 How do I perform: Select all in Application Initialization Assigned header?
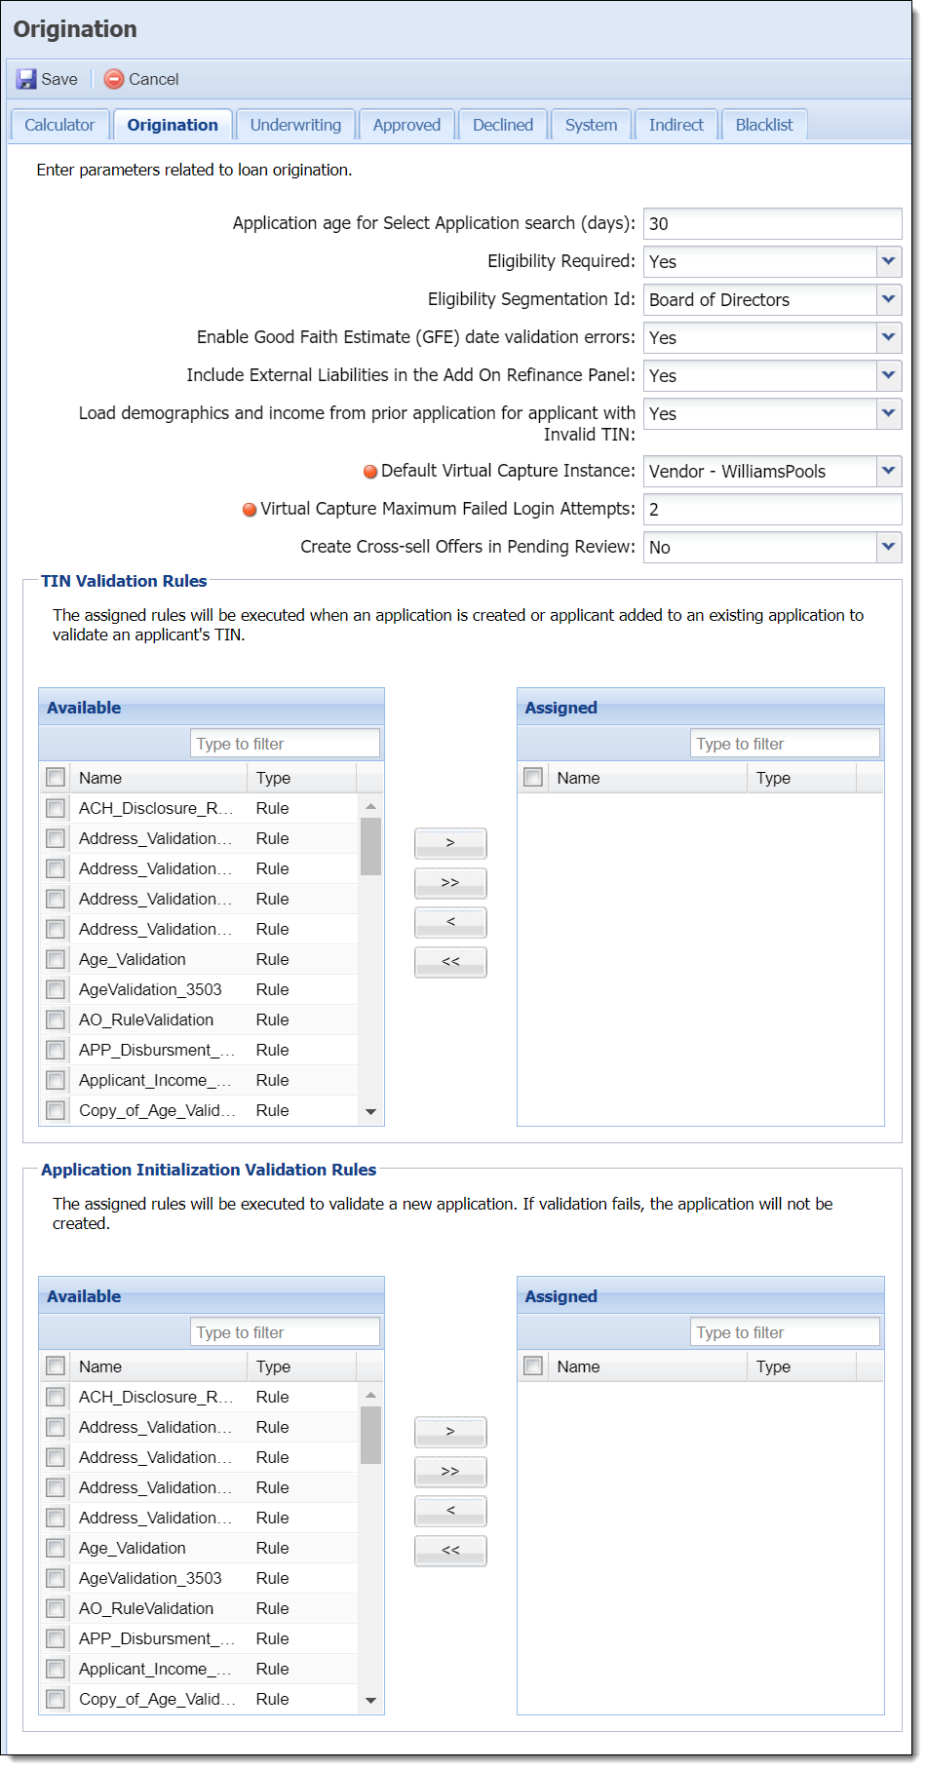533,1366
